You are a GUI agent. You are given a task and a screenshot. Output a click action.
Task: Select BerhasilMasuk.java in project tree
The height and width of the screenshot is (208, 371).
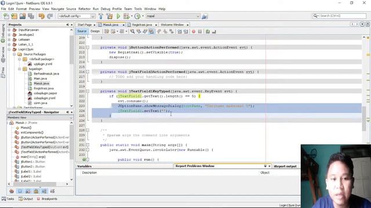[x=46, y=73]
